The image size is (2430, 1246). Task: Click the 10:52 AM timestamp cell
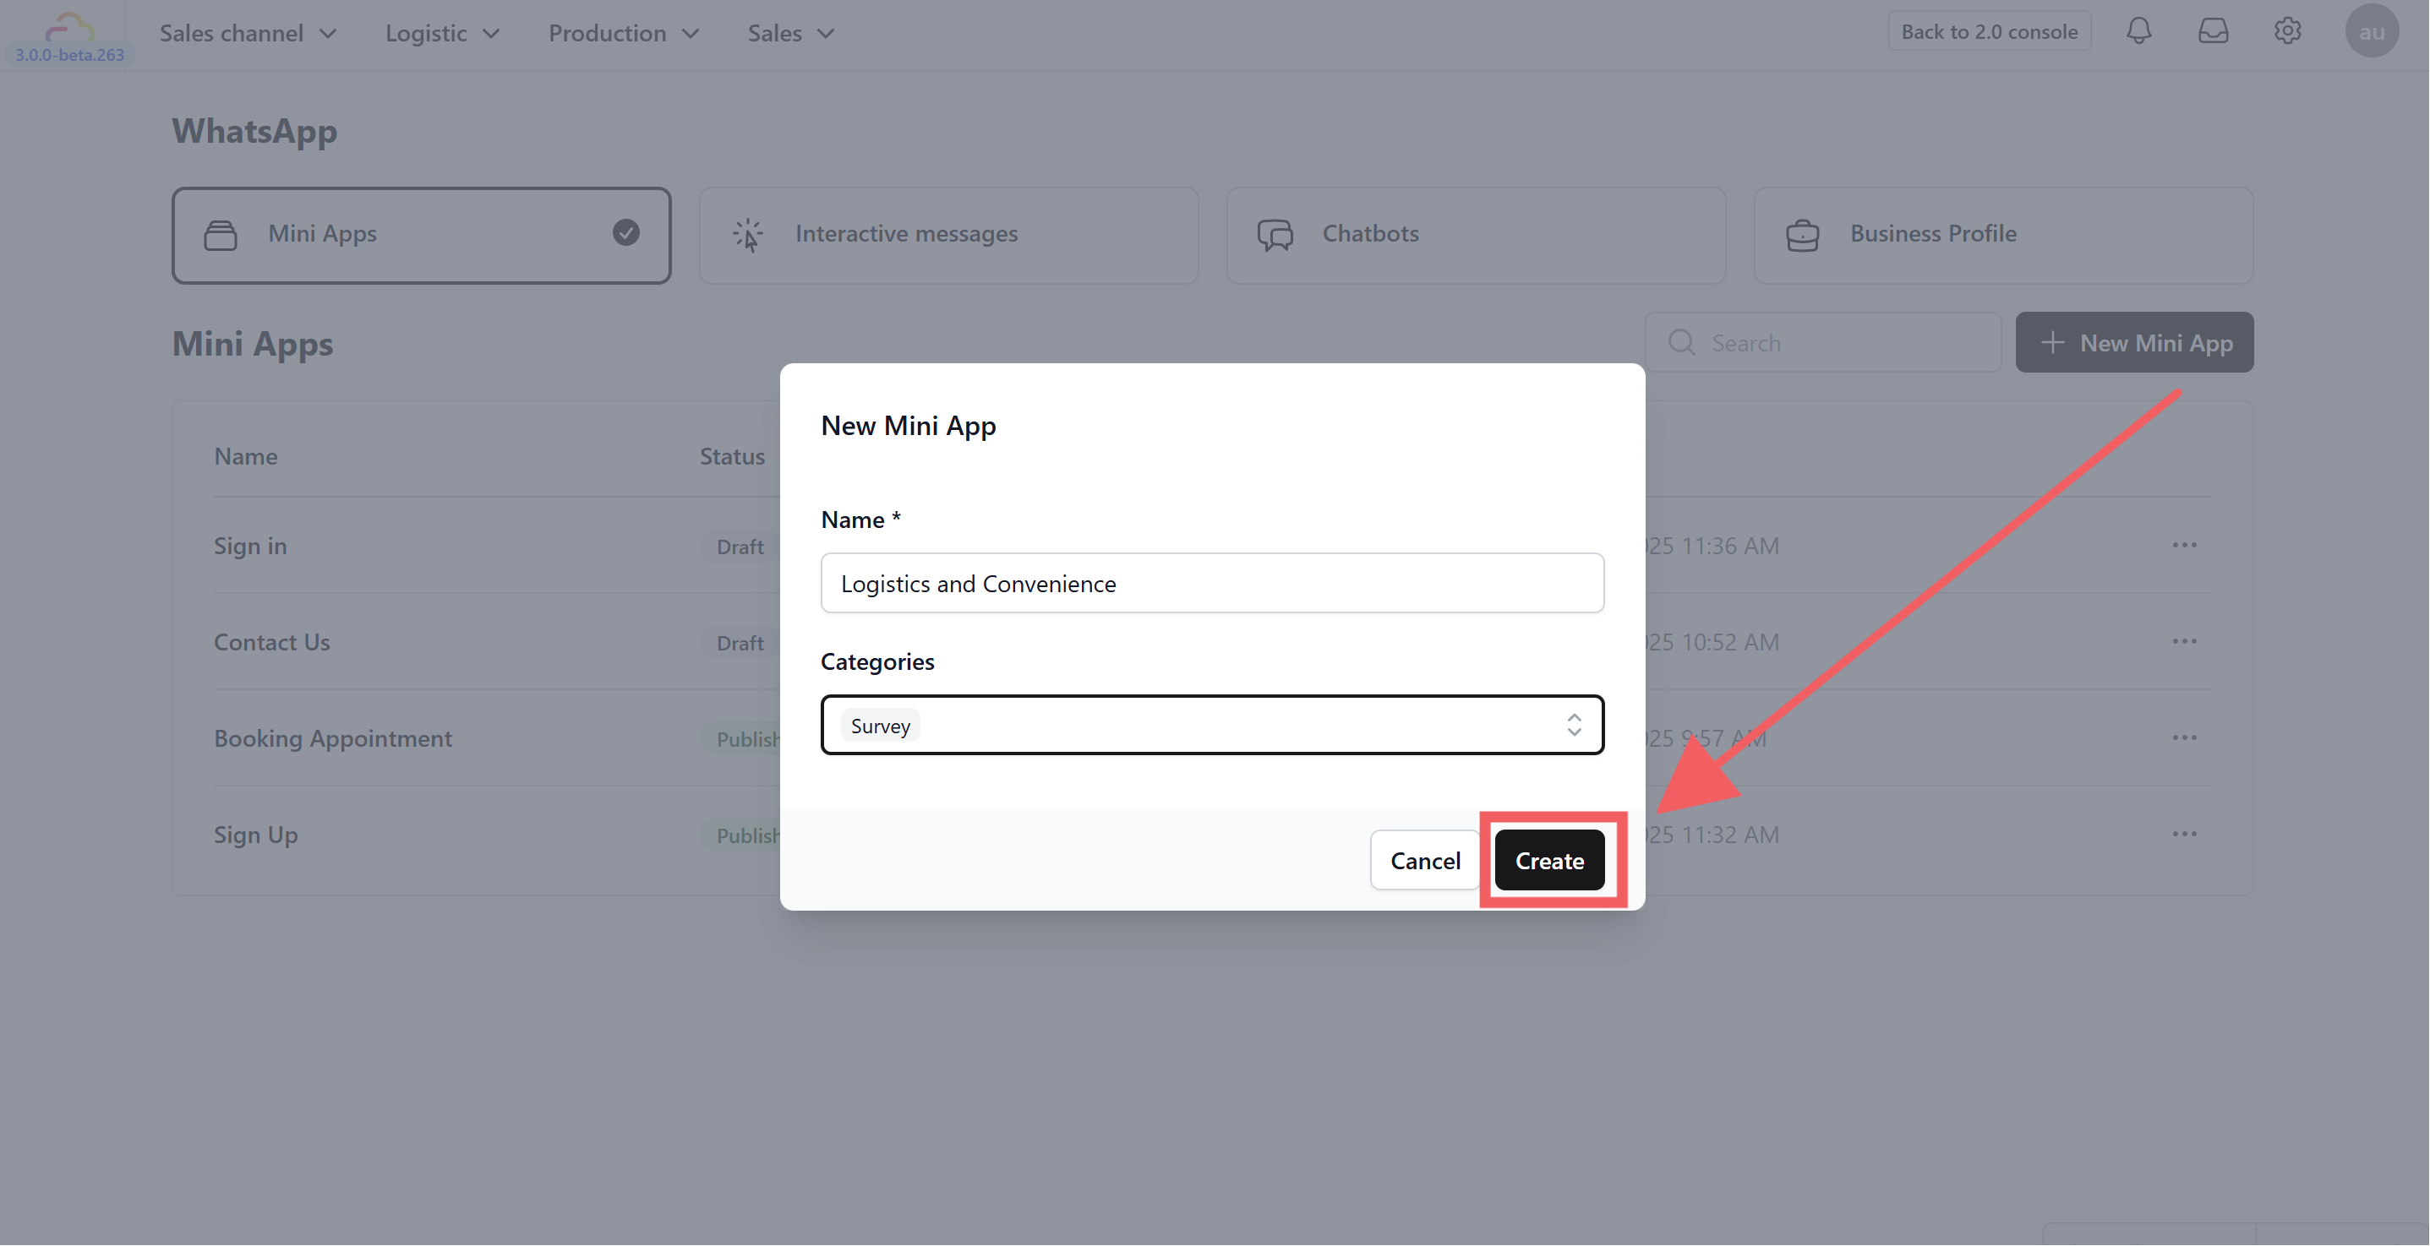coord(1712,642)
